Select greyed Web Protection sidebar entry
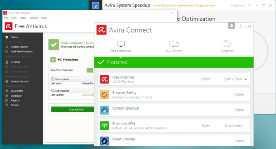Image resolution: width=276 pixels, height=149 pixels. click(19, 67)
